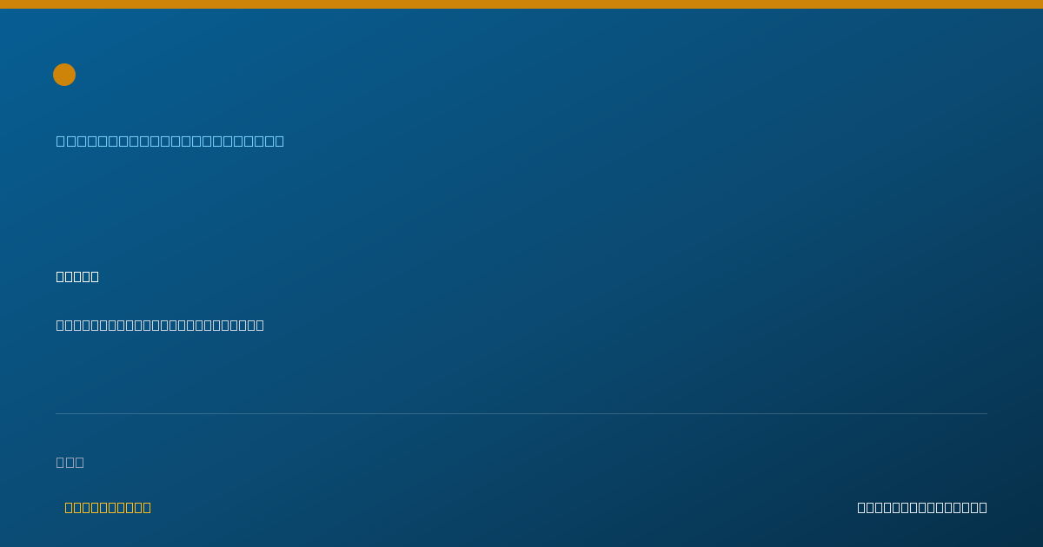Click the orange circle logo icon
Viewport: 1043px width, 547px height.
(64, 75)
